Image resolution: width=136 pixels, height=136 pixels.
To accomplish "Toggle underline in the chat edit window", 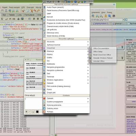I will click(33, 112).
